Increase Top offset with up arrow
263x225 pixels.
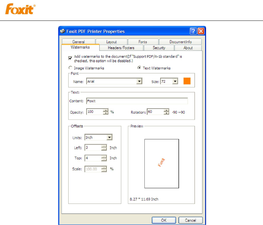point(104,157)
